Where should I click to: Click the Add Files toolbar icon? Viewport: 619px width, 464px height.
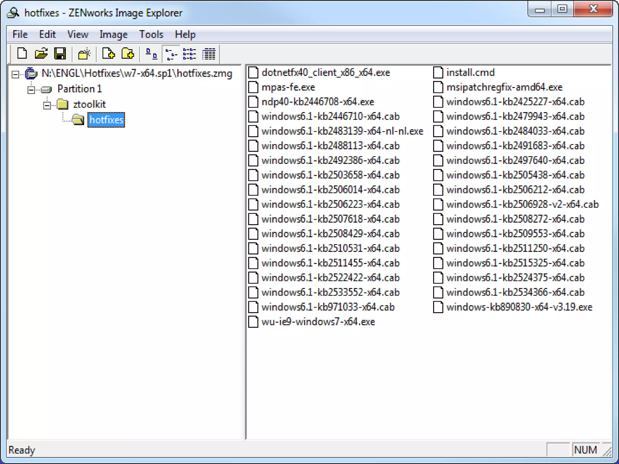coord(108,54)
